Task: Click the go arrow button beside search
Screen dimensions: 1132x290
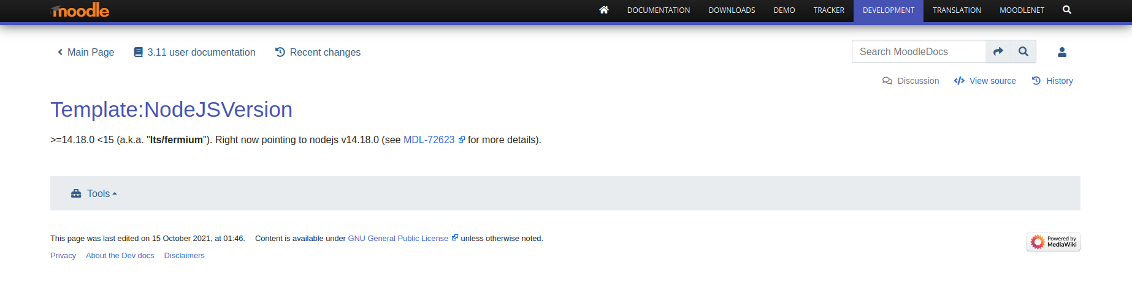Action: tap(998, 52)
